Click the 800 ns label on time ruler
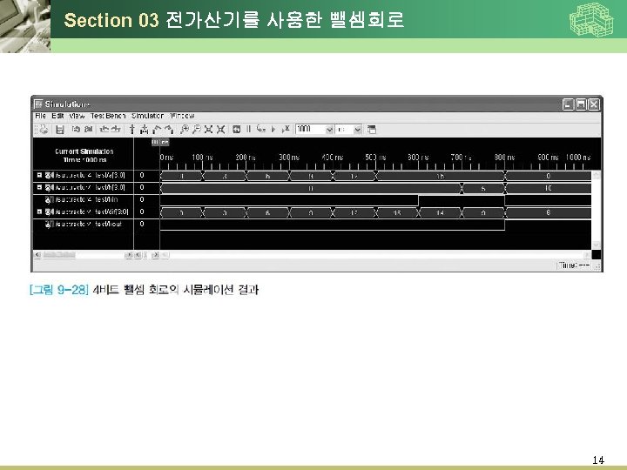The image size is (627, 470). click(504, 157)
